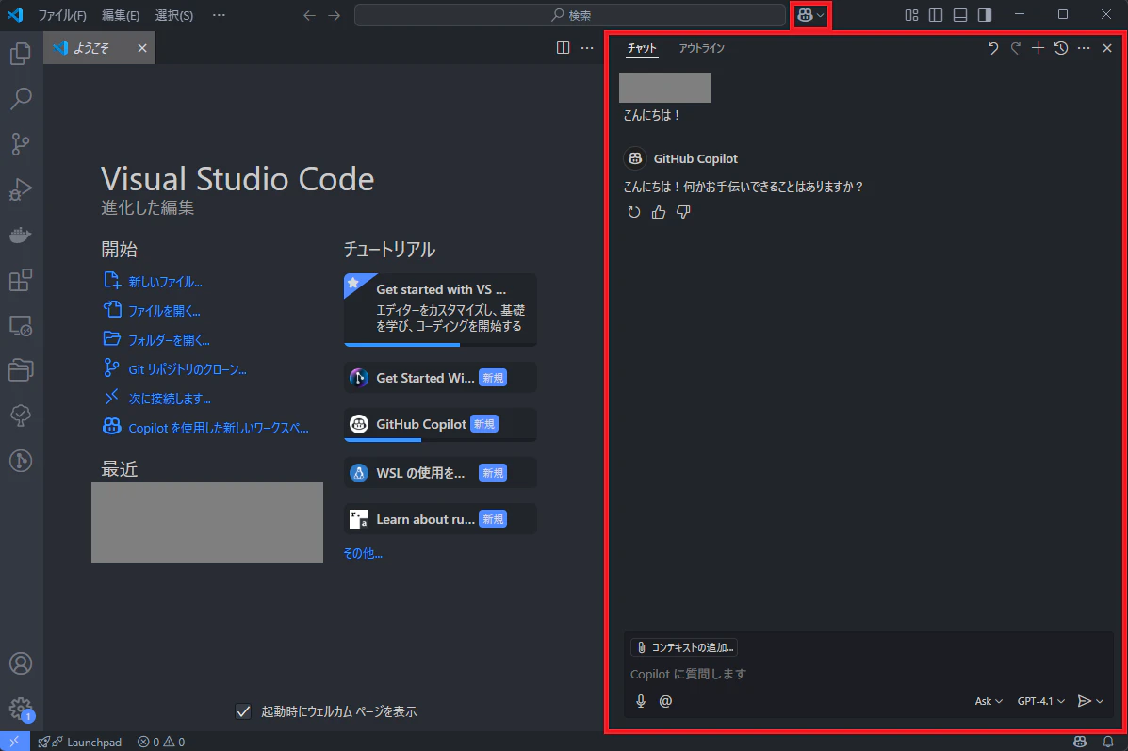
Task: Open the Manage settings gear
Action: pyautogui.click(x=21, y=709)
